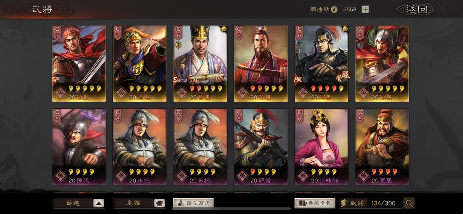The height and width of the screenshot is (214, 463).
Task: Select the 孫堅 SP general card
Action: tap(79, 64)
